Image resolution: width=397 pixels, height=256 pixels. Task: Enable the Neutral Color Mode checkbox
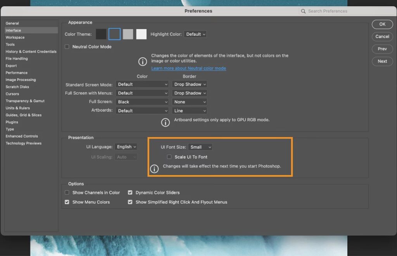tap(67, 47)
